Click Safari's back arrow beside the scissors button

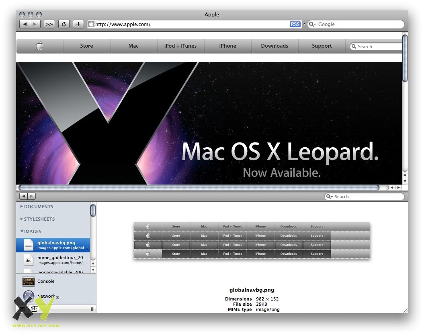coord(25,24)
